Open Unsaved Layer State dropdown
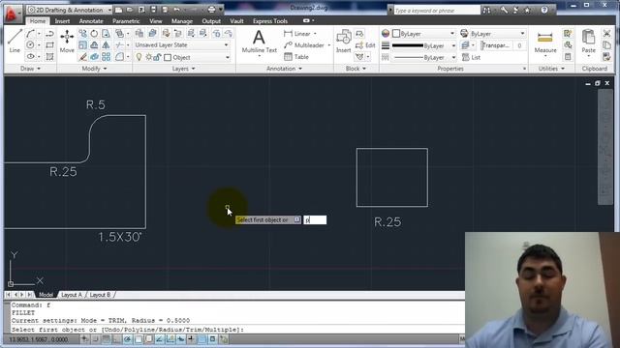Screen dimensions: 620x348 tap(181, 45)
